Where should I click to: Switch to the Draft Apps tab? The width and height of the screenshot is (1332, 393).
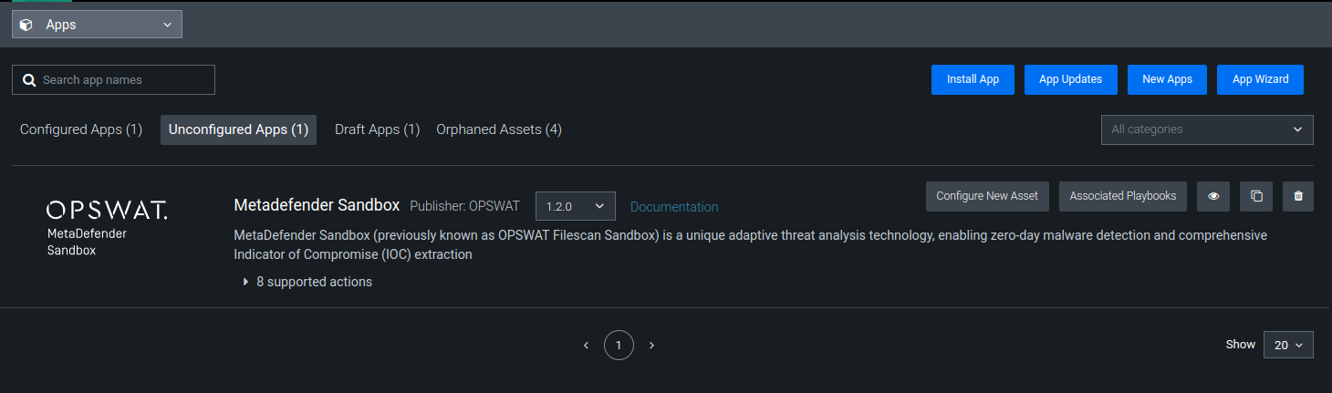377,129
